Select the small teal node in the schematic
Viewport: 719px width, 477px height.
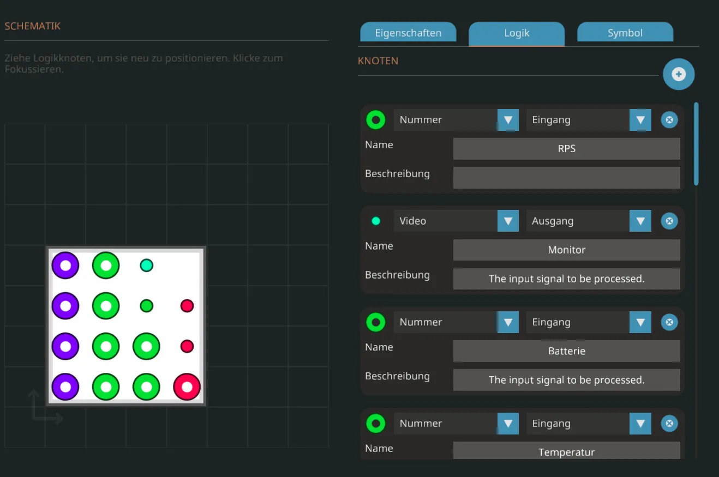[146, 265]
